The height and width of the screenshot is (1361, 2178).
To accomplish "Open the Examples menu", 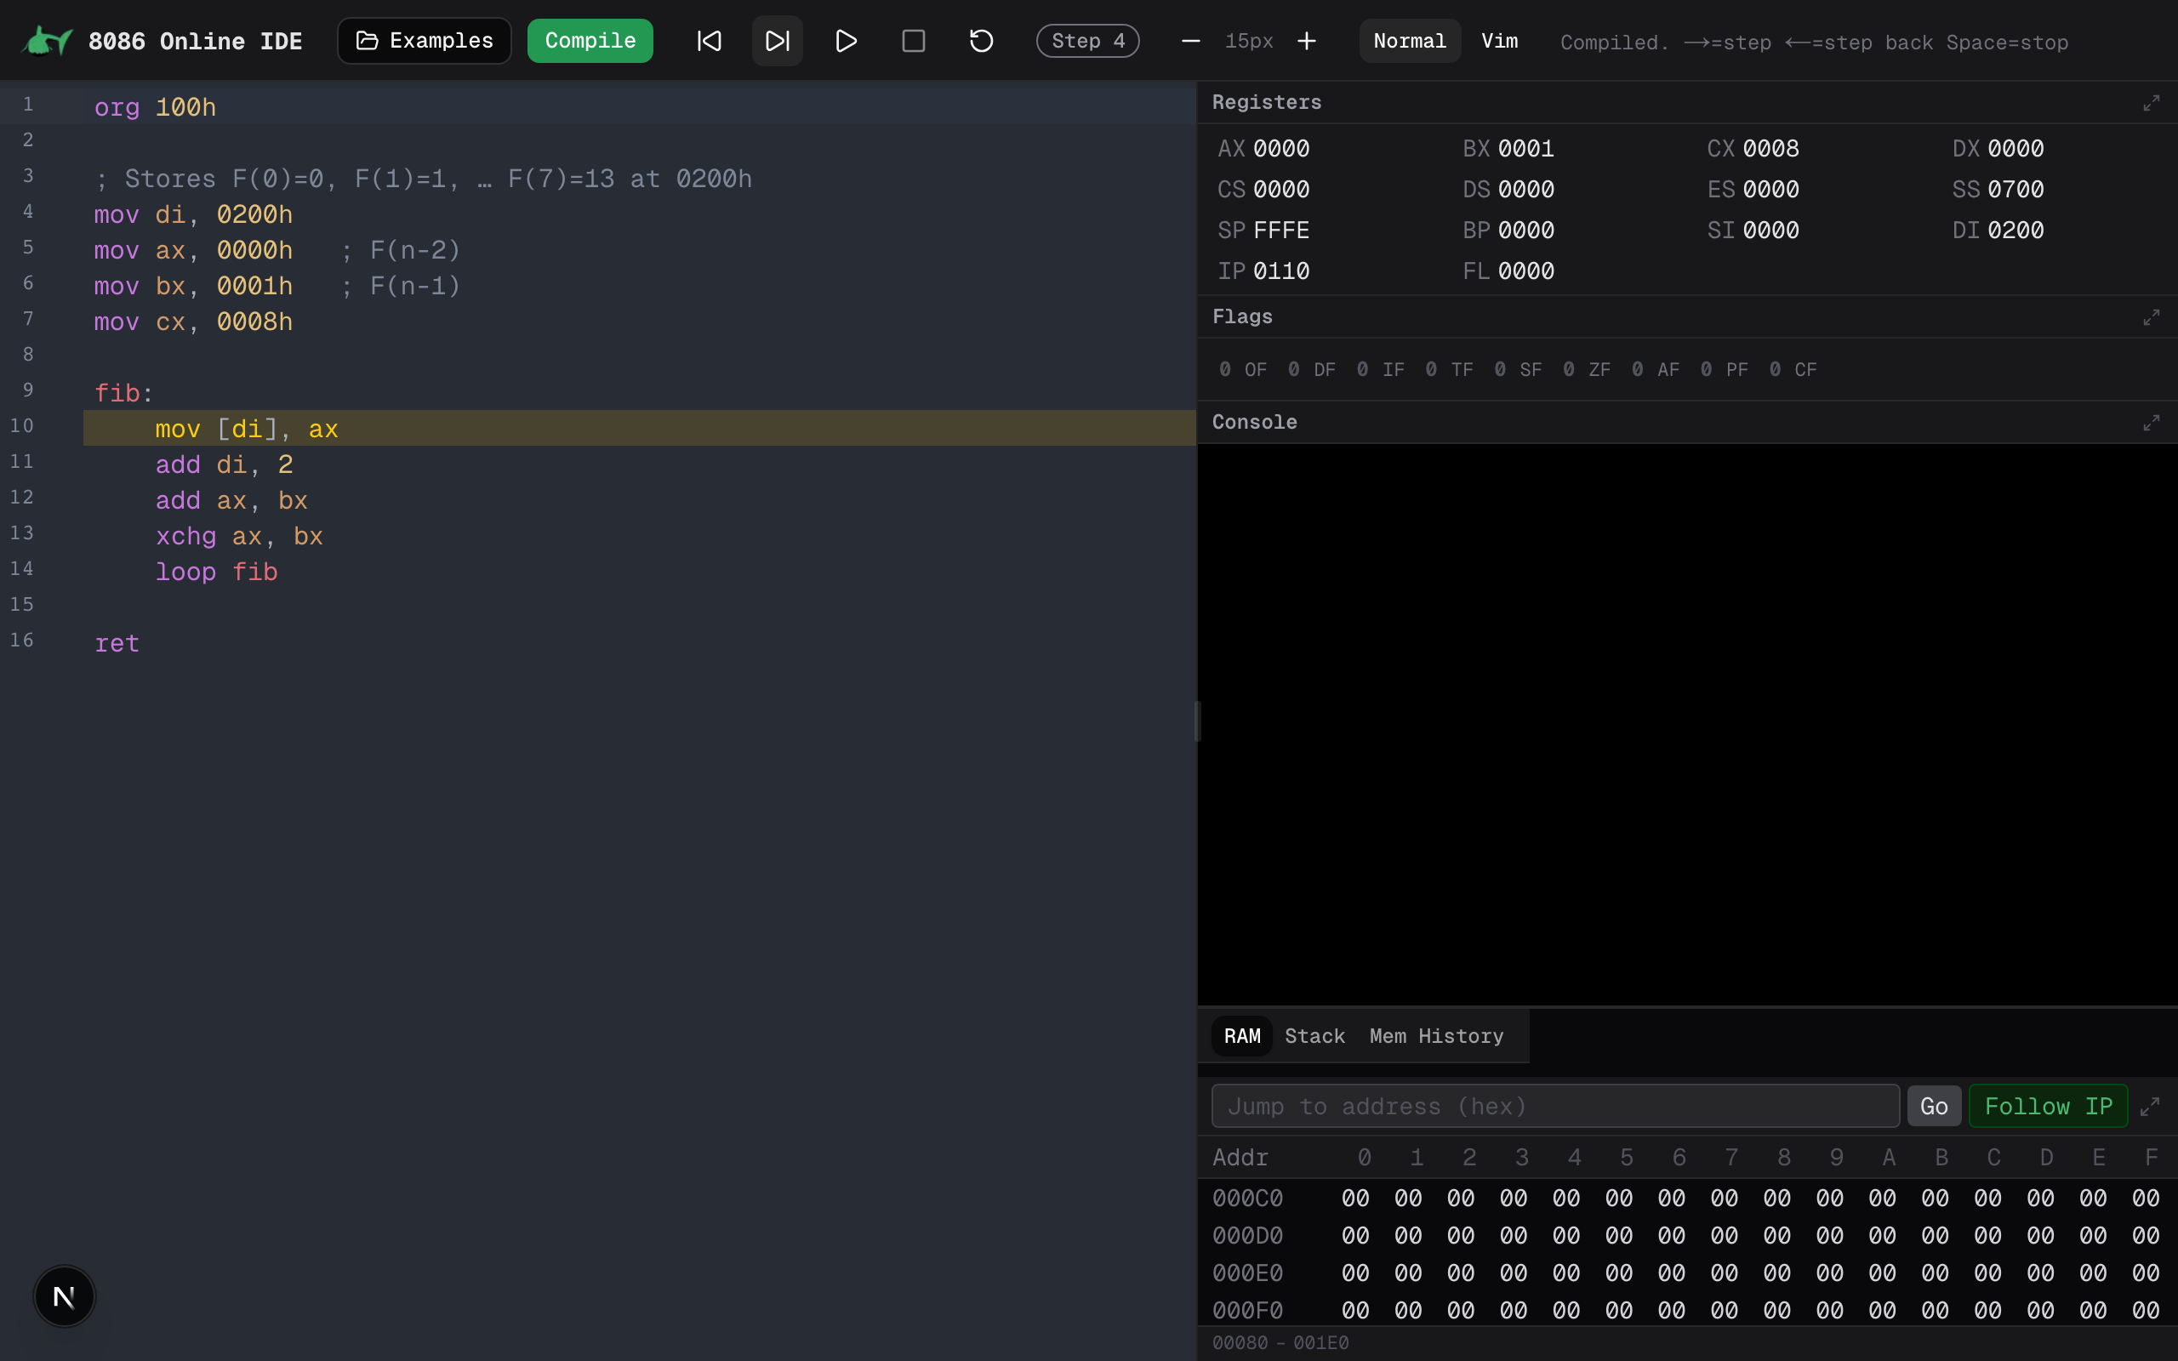I will [425, 42].
